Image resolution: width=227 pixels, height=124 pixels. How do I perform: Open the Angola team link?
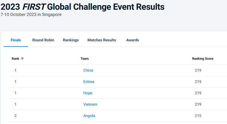click(x=89, y=116)
